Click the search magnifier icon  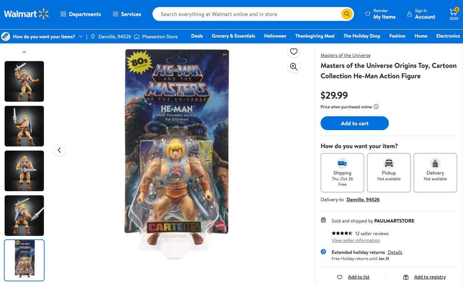pyautogui.click(x=346, y=14)
